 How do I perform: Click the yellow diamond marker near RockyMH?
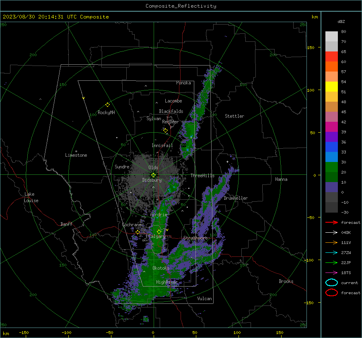107,105
